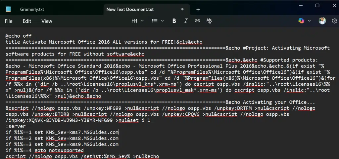Screen dimensions: 339x159
Task: Maximize the Notepad window
Action: pos(317,5)
